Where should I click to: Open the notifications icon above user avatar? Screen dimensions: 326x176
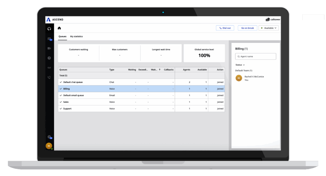click(49, 137)
